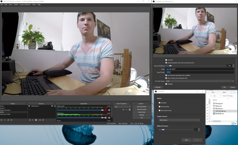This screenshot has width=238, height=145.
Task: Open the Scene Collection menu
Action: [x=25, y=5]
